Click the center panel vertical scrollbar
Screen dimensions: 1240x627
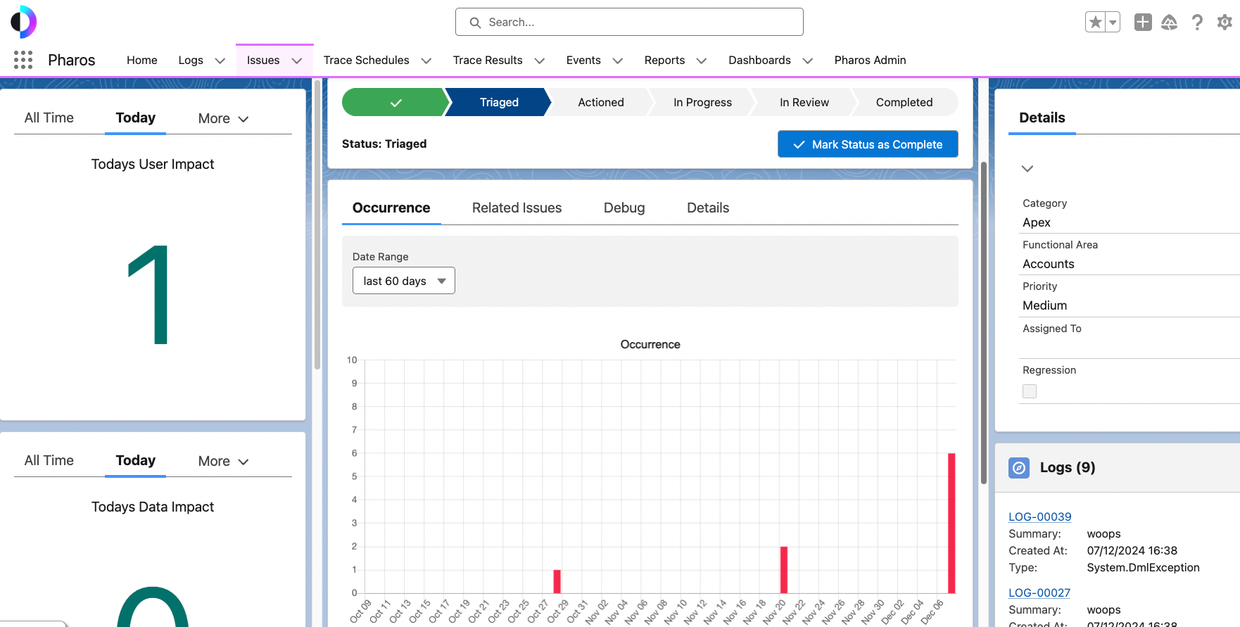click(x=983, y=323)
